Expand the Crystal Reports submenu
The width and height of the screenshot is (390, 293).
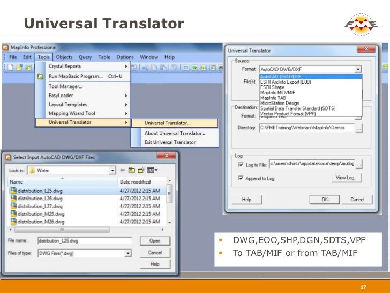126,67
